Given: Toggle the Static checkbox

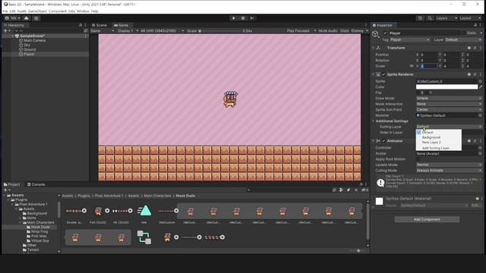Looking at the screenshot, I should coord(464,33).
